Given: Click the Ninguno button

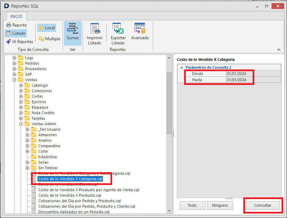Looking at the screenshot, I should coord(220,205).
